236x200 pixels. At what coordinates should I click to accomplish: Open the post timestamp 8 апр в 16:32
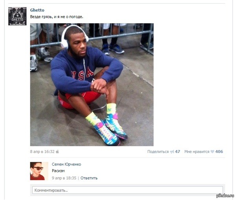tap(42, 152)
